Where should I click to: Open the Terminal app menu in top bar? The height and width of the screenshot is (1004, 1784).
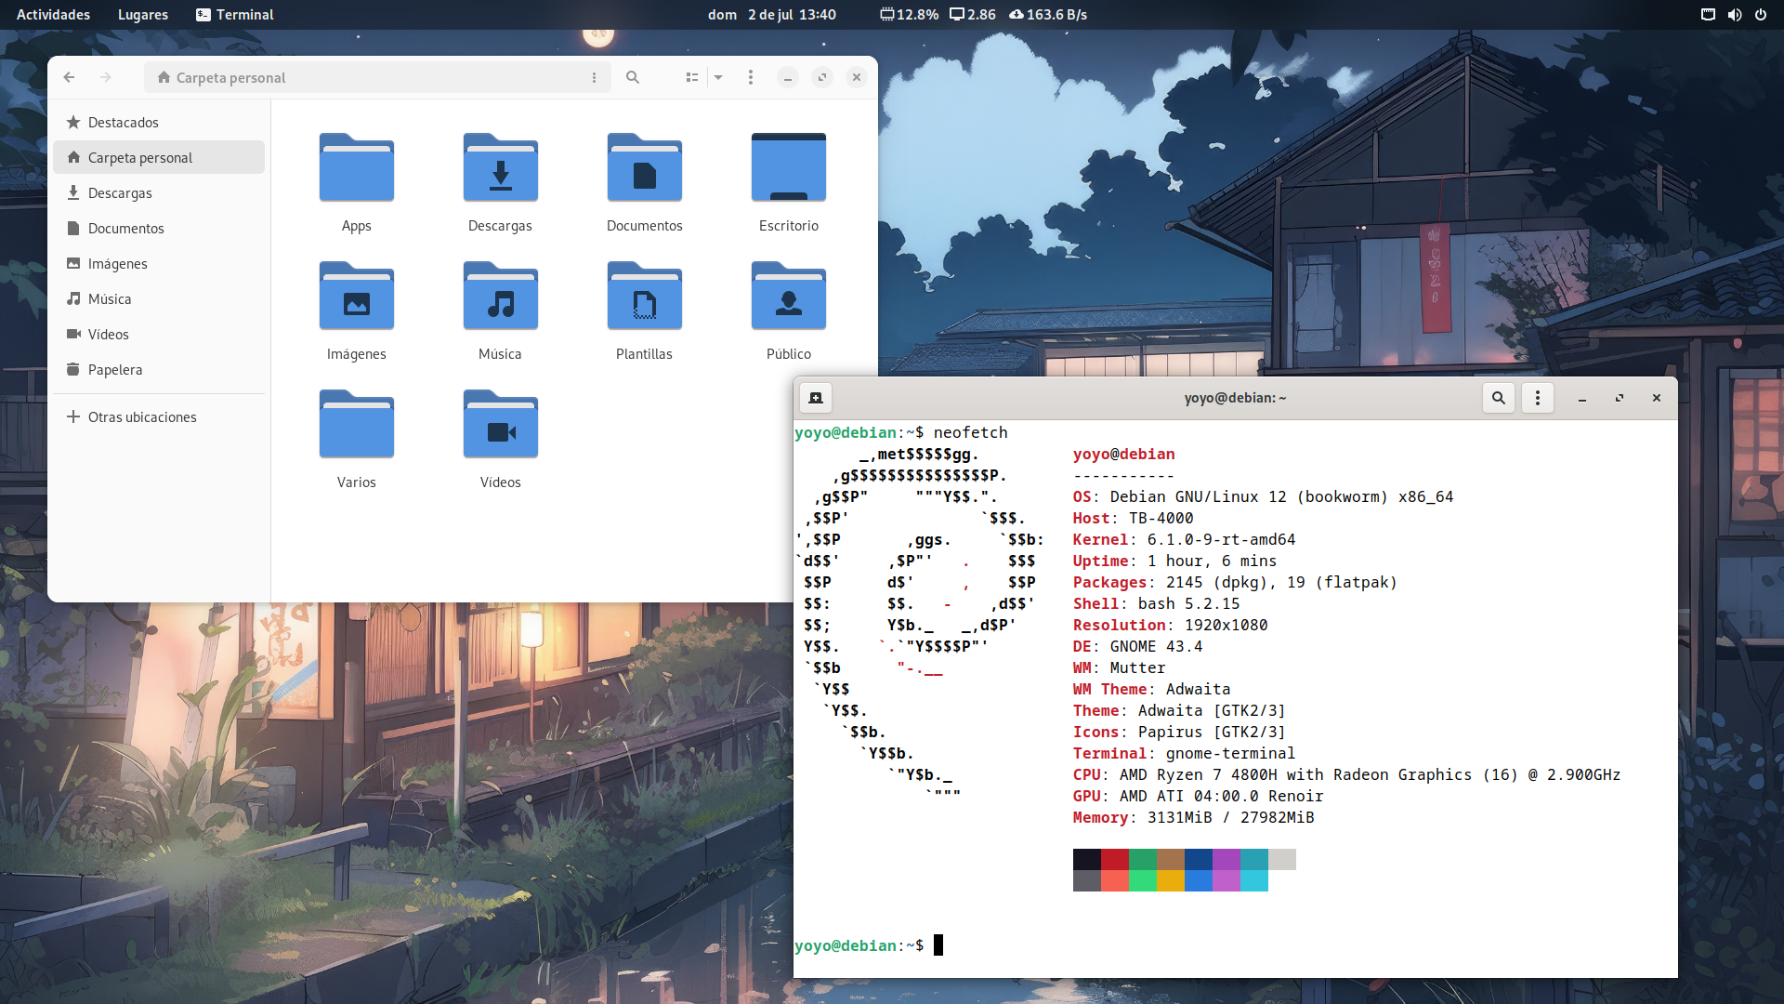(x=235, y=15)
